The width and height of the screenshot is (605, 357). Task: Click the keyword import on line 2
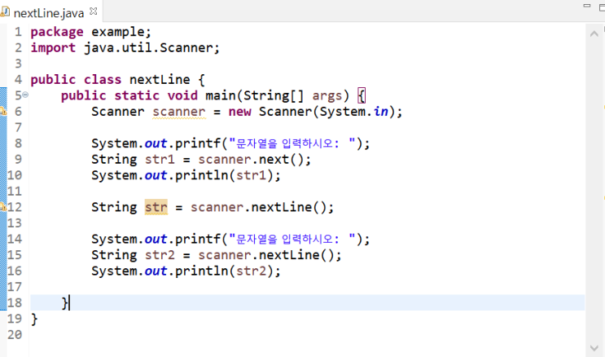pyautogui.click(x=53, y=48)
